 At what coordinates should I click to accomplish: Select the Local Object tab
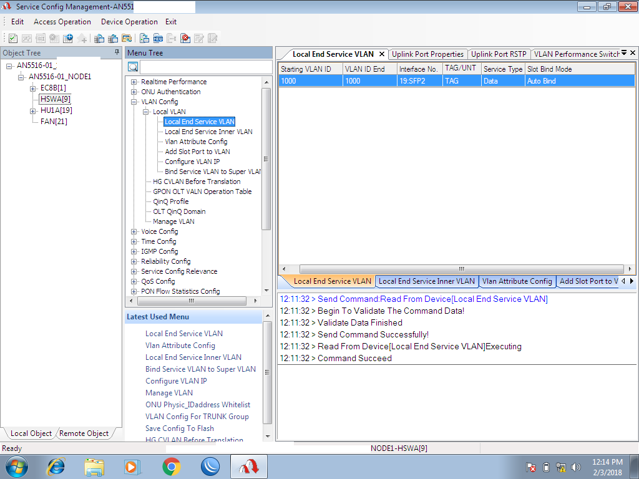tap(31, 433)
